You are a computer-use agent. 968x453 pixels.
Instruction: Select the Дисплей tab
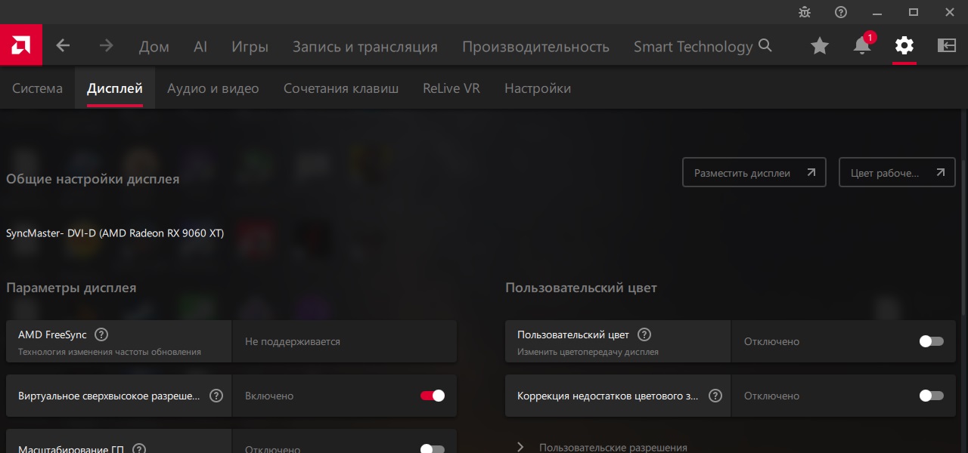click(x=115, y=88)
